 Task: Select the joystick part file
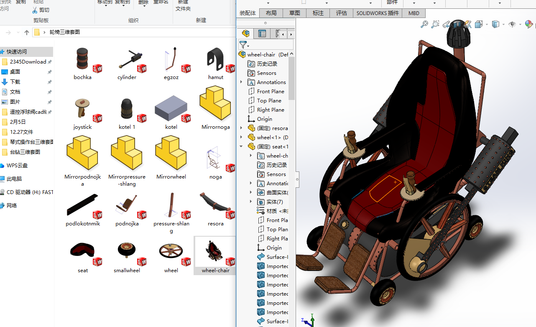coord(83,113)
